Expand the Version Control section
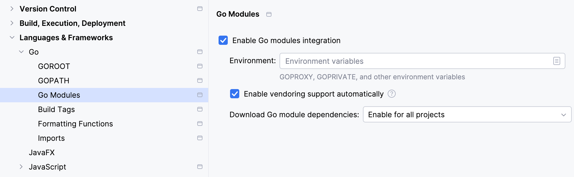This screenshot has width=574, height=177. click(12, 9)
